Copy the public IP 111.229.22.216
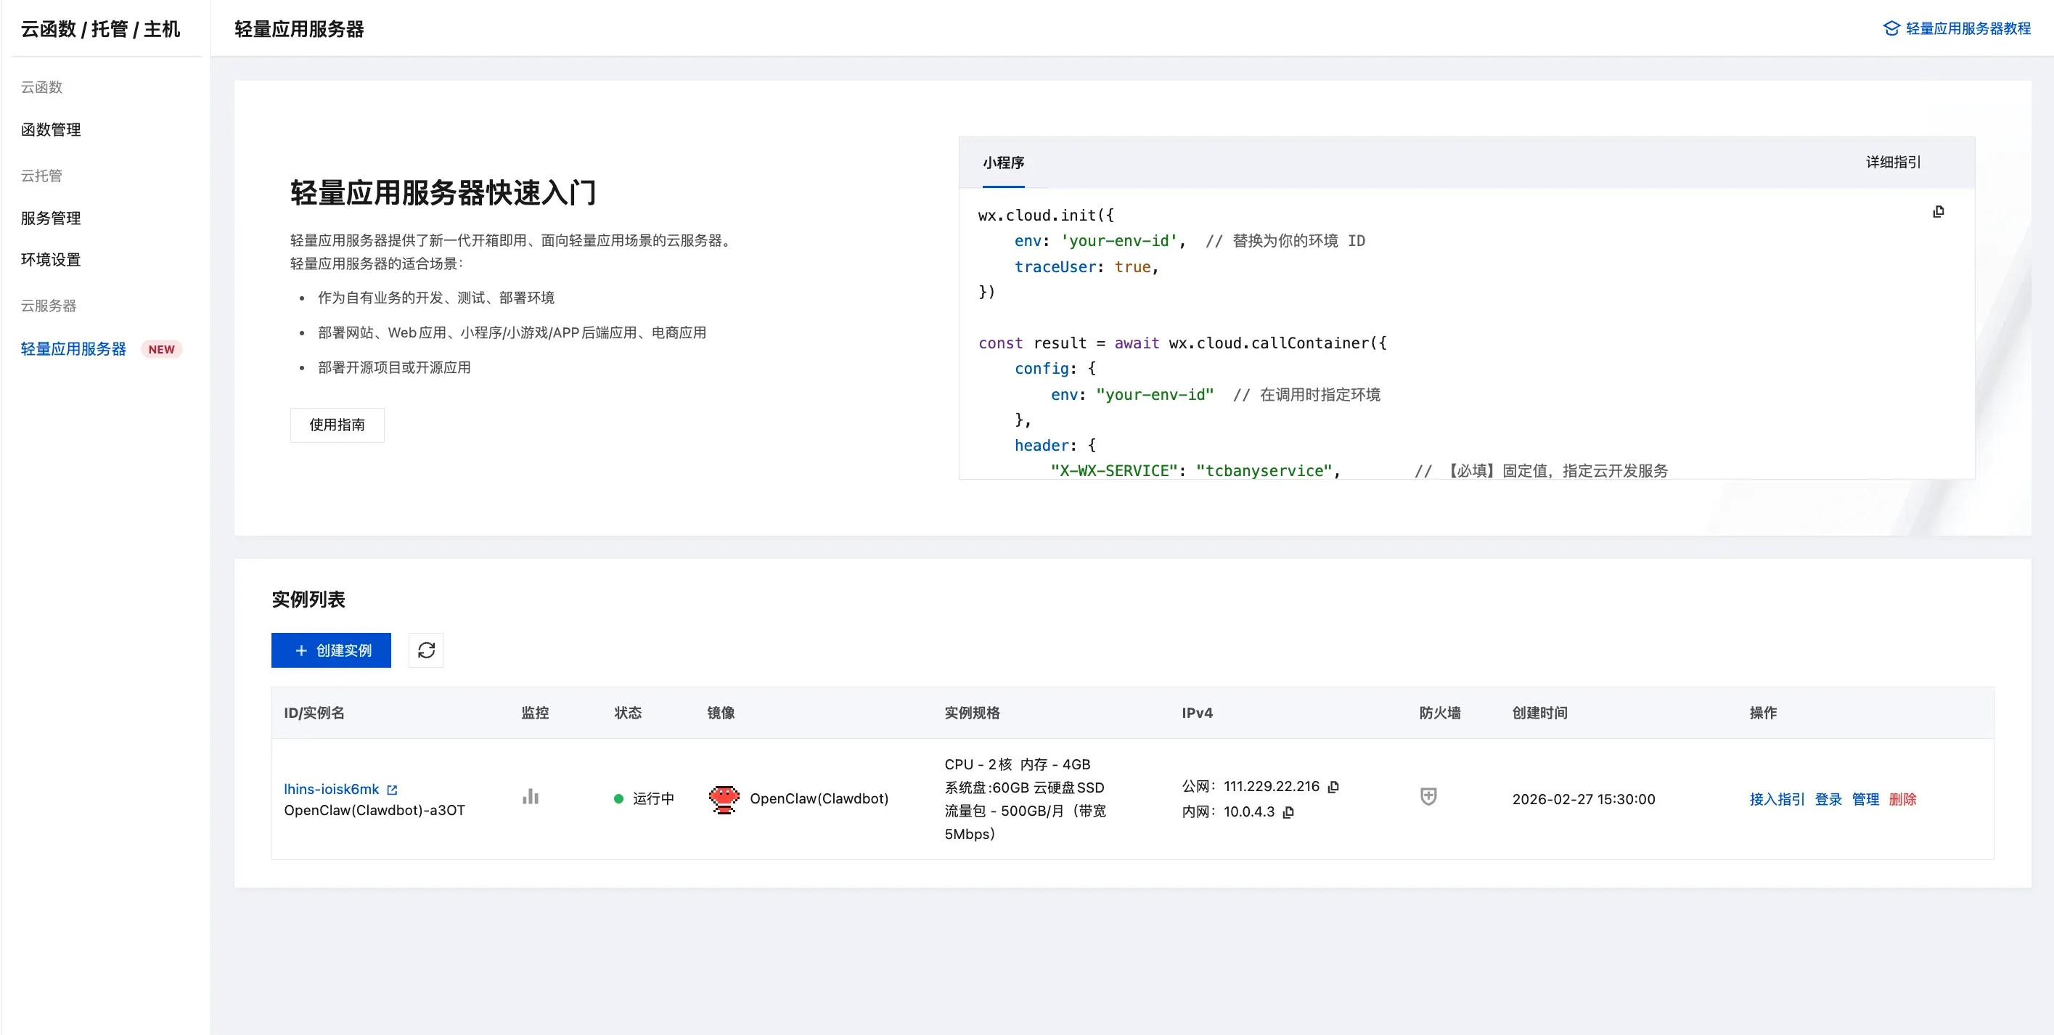This screenshot has width=2054, height=1035. click(1333, 787)
